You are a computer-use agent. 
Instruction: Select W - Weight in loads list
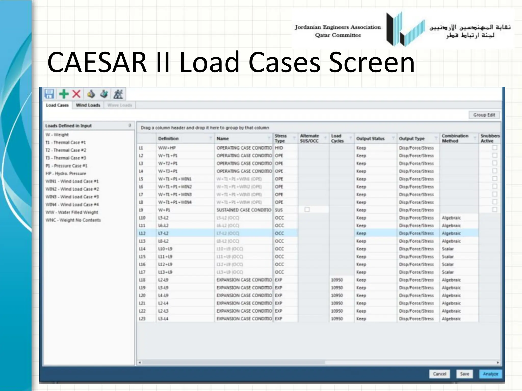click(x=57, y=135)
